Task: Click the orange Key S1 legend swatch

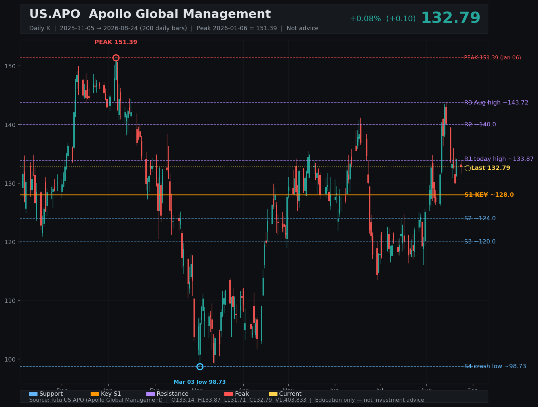Action: (x=95, y=394)
